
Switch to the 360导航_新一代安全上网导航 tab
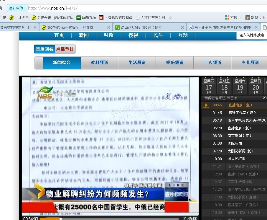76,27
